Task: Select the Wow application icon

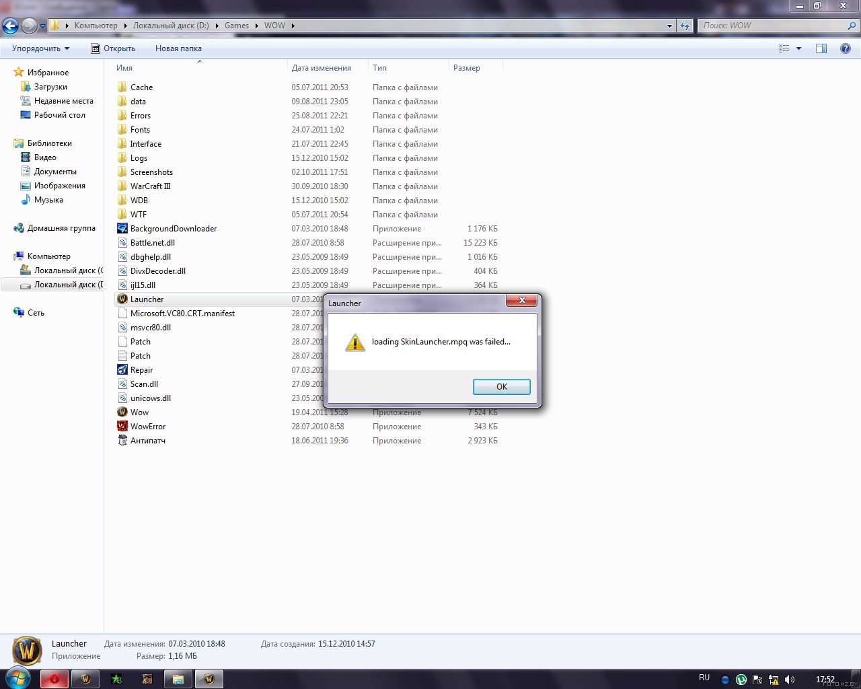Action: pyautogui.click(x=122, y=412)
